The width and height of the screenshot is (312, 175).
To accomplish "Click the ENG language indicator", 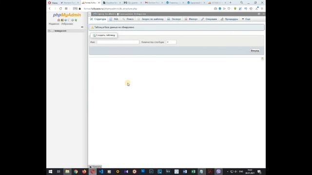I will pos(241,172).
